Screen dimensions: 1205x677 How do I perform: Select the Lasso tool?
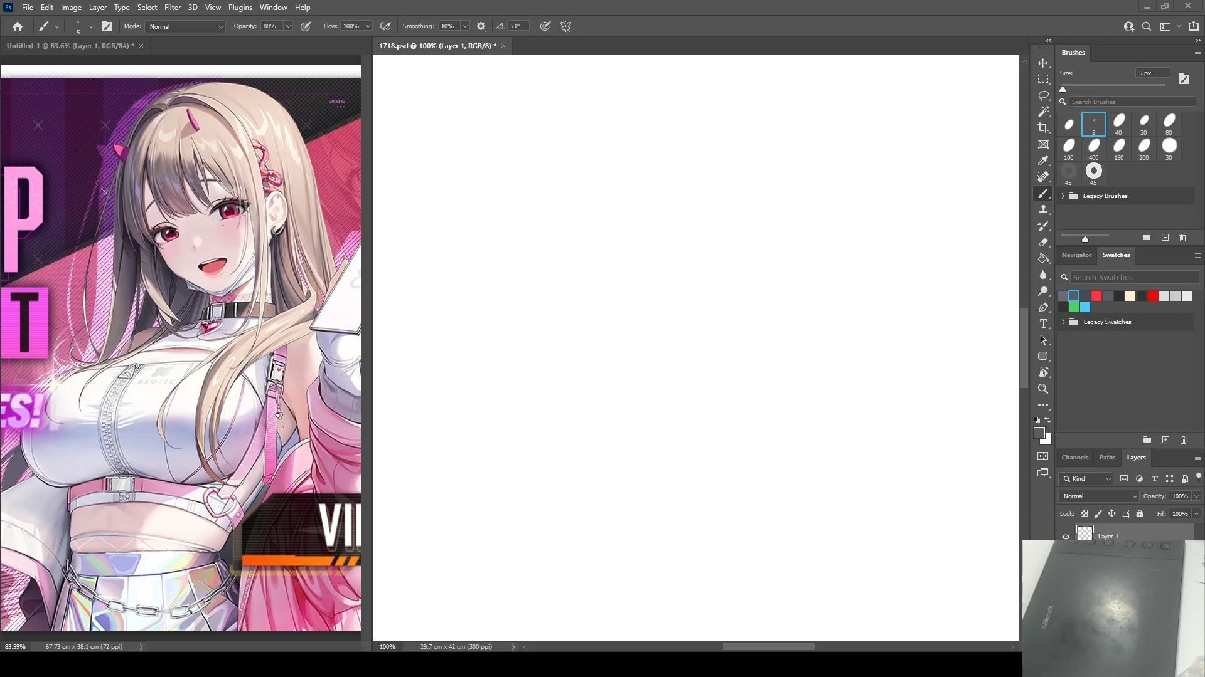tap(1043, 96)
